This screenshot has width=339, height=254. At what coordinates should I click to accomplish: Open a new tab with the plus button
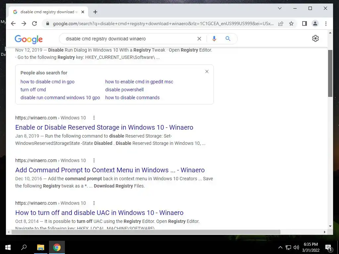click(x=95, y=12)
